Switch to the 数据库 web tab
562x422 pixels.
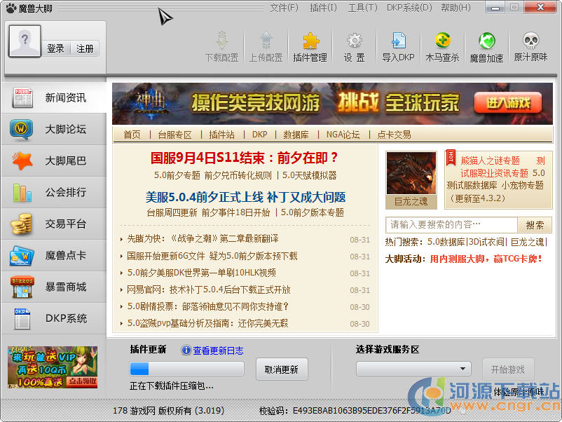(296, 135)
